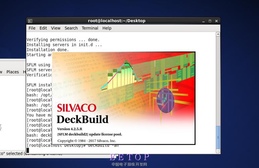Open Places menu in background file window
This screenshot has height=168, width=259.
(x=12, y=72)
